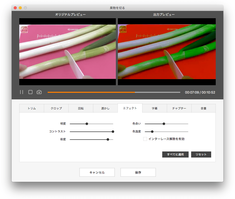Save changes with 保存 button

point(138,172)
